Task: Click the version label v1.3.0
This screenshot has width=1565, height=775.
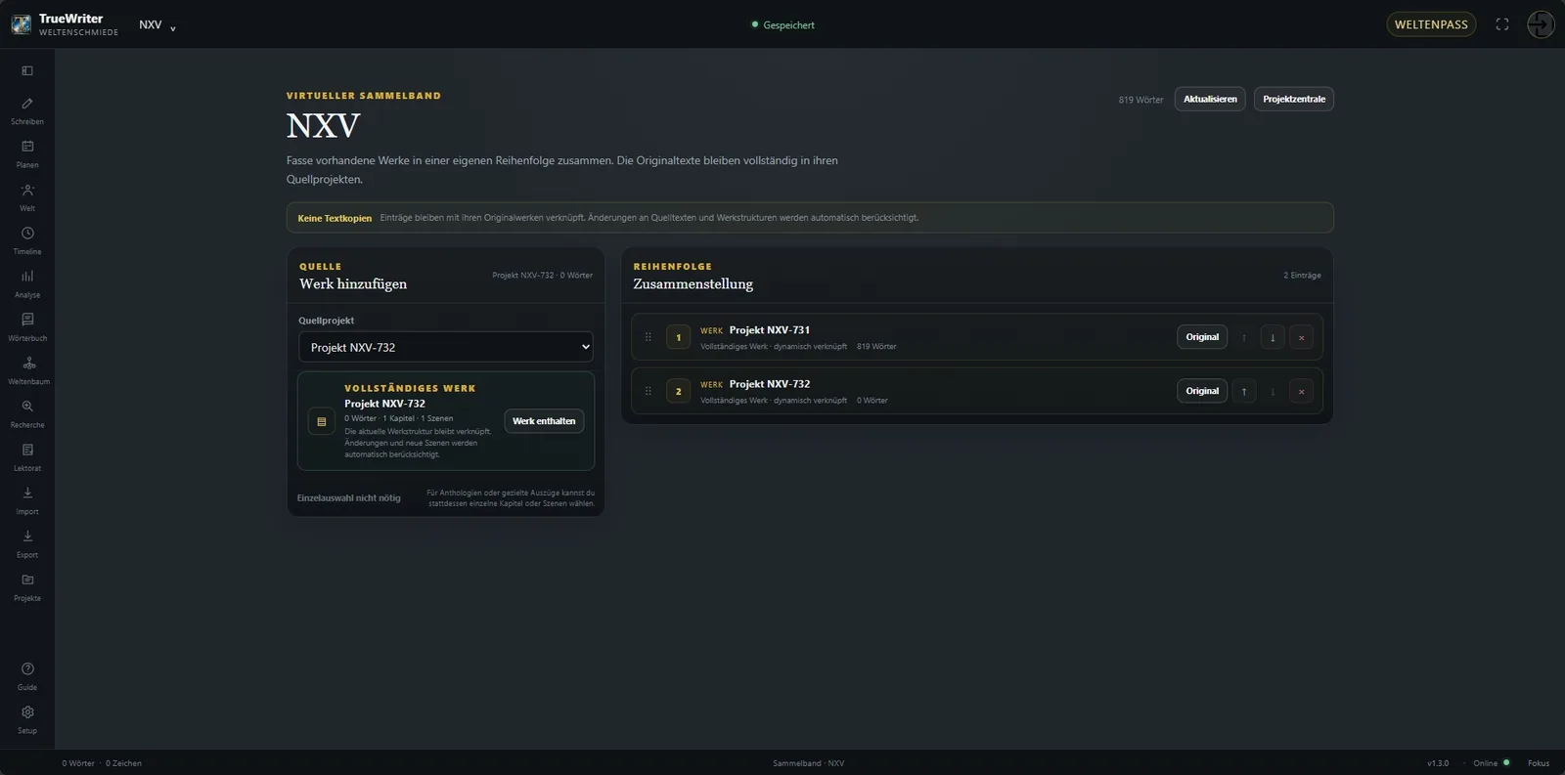Action: pos(1438,763)
